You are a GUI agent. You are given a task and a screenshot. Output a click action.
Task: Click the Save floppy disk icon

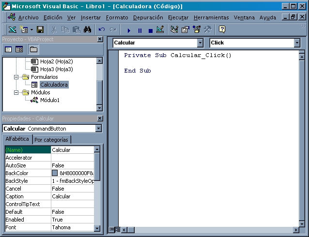40,30
